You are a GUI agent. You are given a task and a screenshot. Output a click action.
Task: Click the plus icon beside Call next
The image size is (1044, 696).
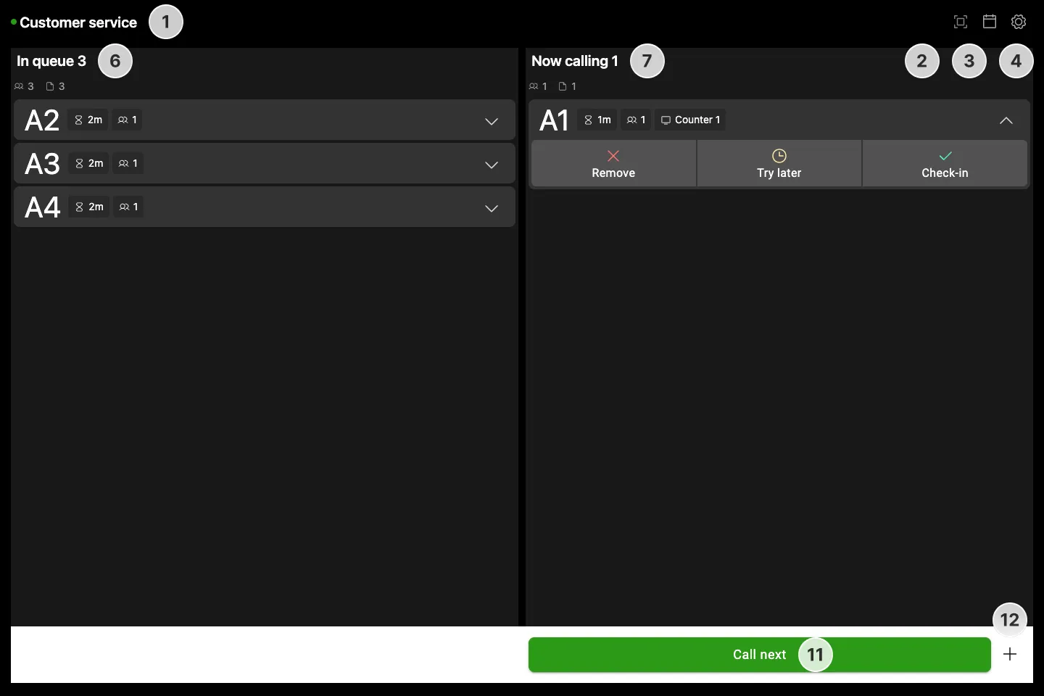1010,655
